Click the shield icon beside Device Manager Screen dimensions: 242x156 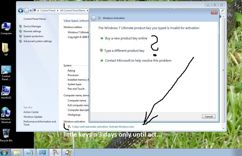20,26
